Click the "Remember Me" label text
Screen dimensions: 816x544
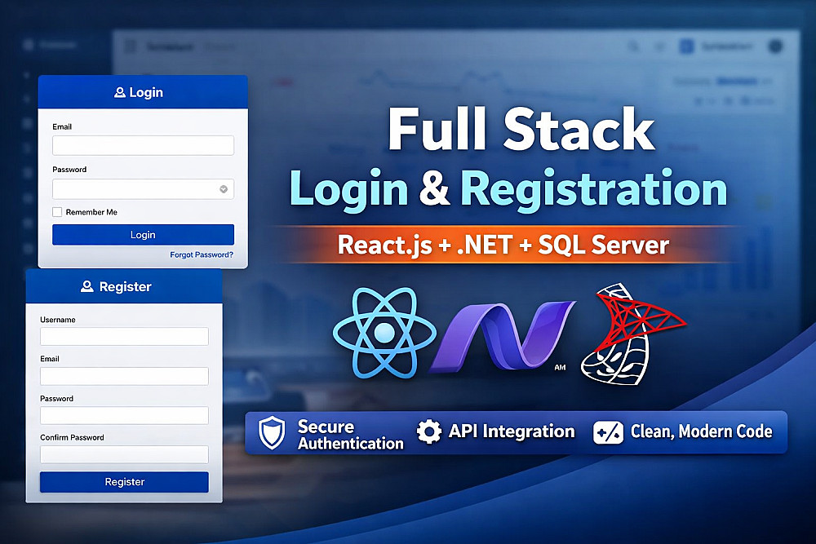[x=91, y=212]
